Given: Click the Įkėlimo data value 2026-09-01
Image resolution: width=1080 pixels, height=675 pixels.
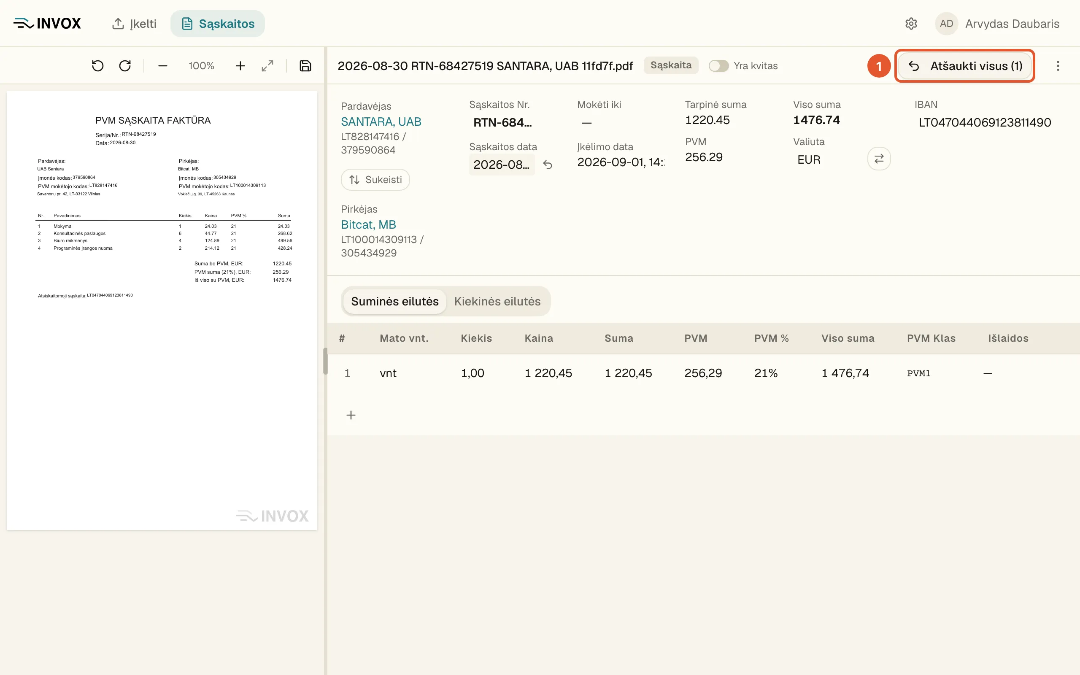Looking at the screenshot, I should [x=621, y=162].
